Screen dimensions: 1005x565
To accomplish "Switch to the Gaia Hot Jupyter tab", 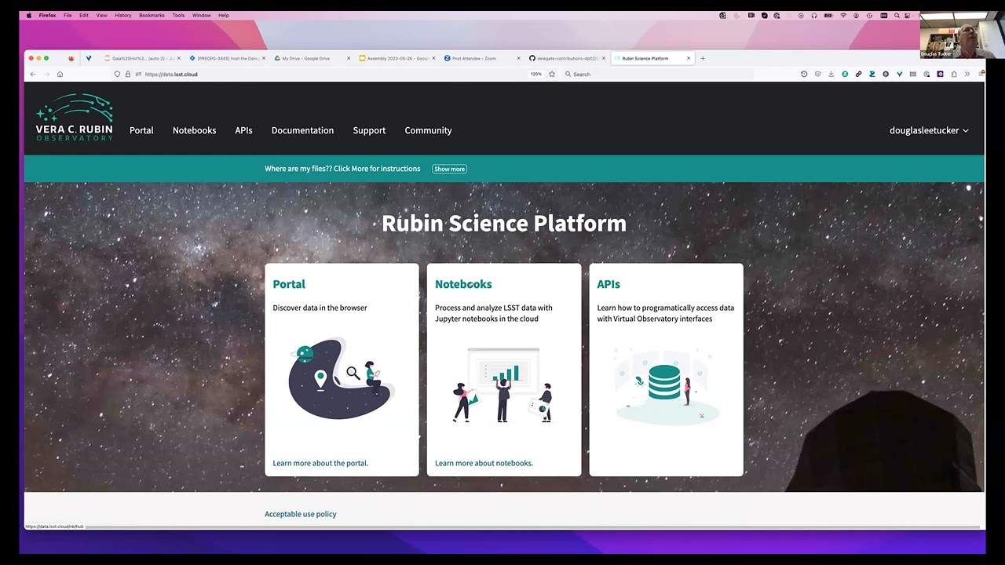I will (x=142, y=58).
